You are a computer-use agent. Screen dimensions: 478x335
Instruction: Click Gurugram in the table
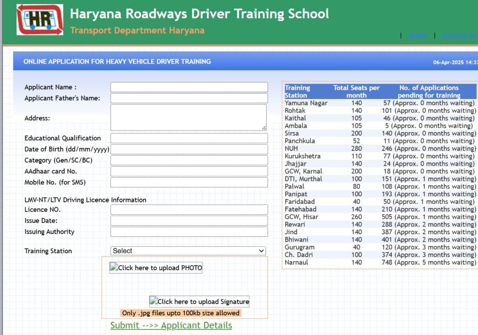pos(299,247)
